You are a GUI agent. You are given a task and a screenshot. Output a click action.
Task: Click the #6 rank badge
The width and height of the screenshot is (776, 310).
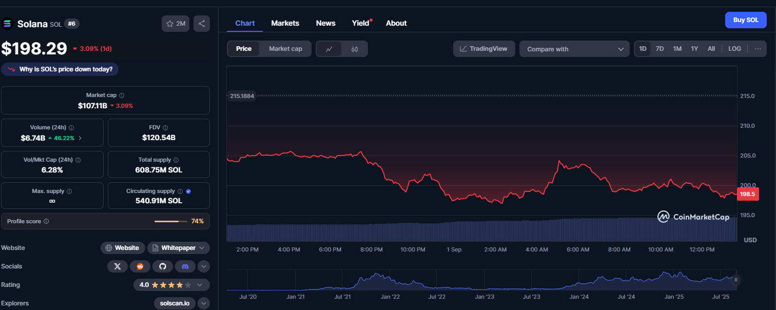click(72, 24)
